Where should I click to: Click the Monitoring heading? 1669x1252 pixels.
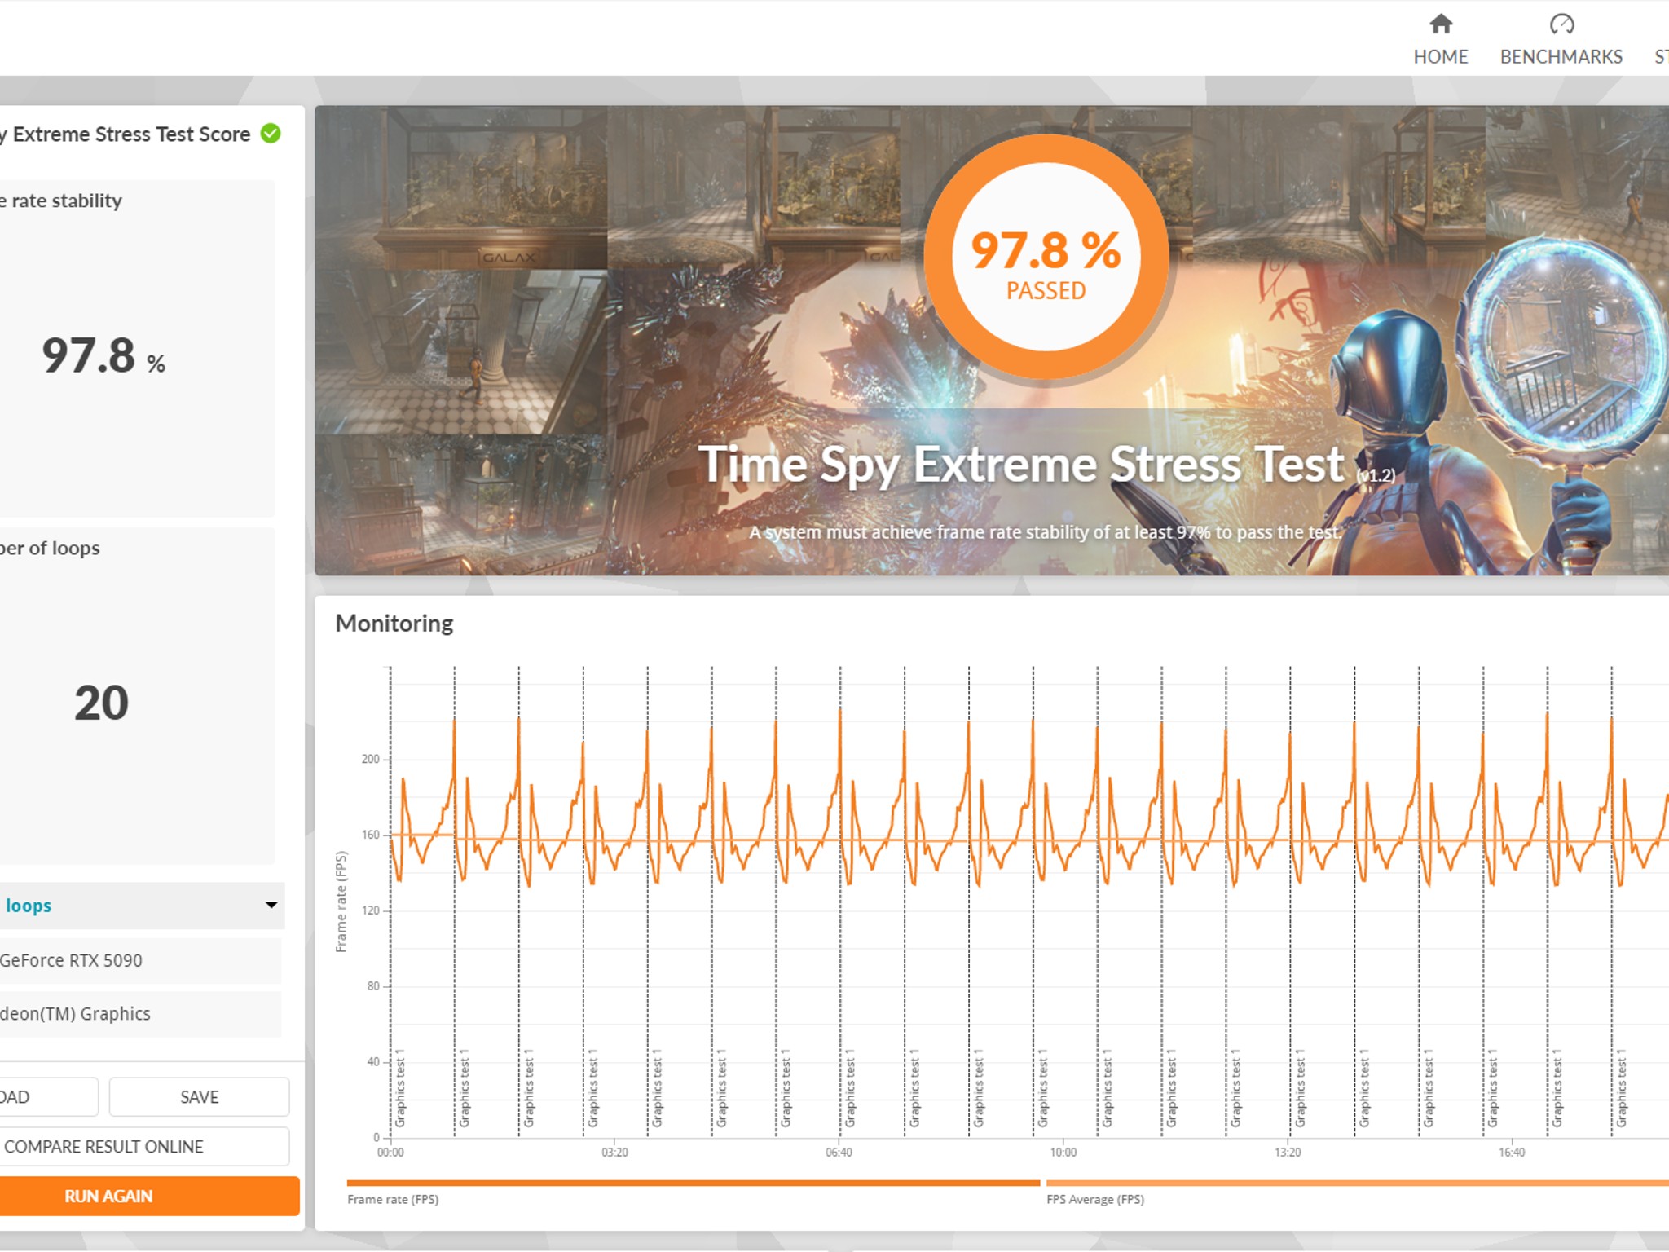click(394, 624)
